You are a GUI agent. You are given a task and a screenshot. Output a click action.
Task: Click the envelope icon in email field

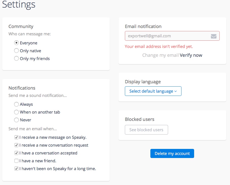[214, 36]
